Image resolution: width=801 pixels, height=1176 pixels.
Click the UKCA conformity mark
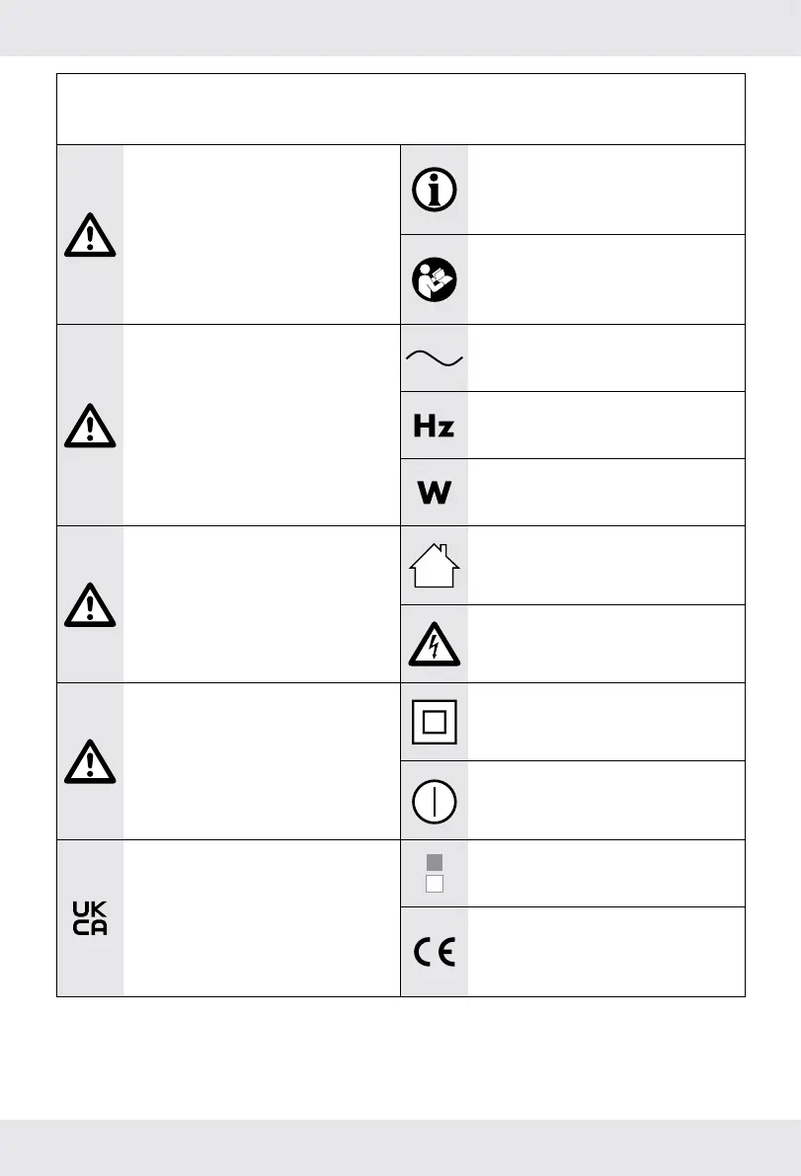pyautogui.click(x=90, y=918)
